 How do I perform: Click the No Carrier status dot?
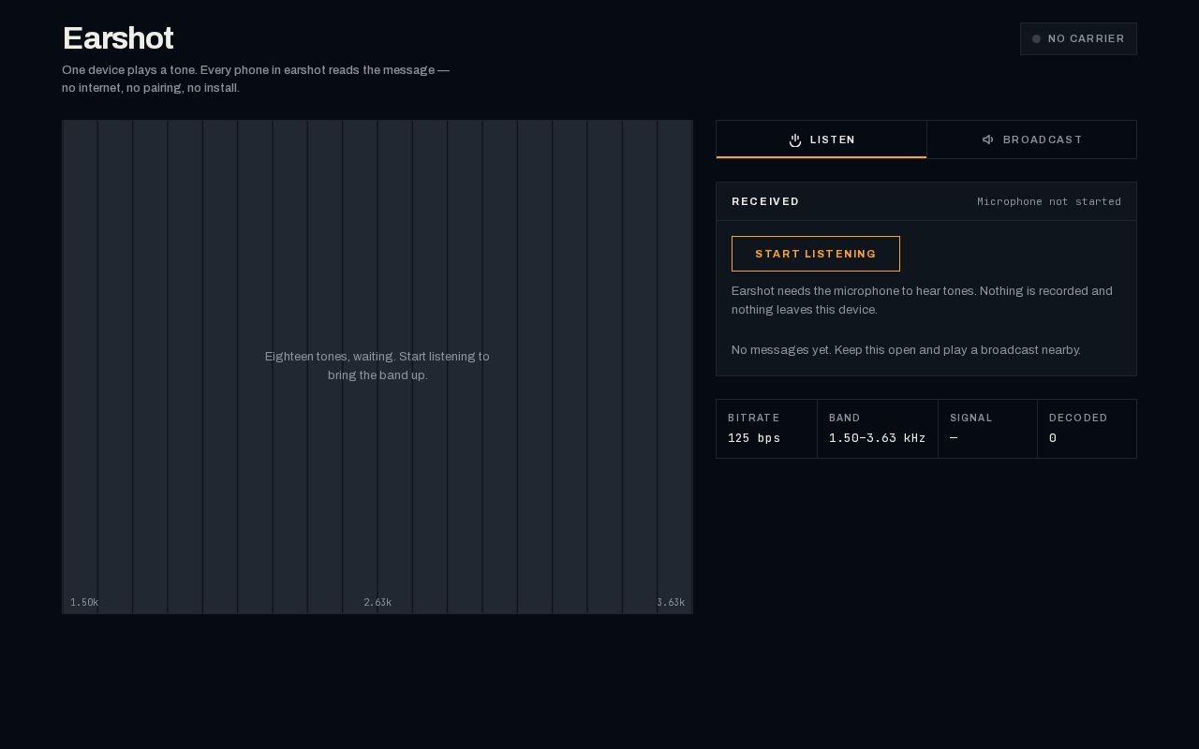1036,39
